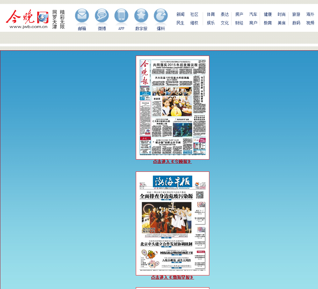Go to the 视频 section

[x=310, y=23]
